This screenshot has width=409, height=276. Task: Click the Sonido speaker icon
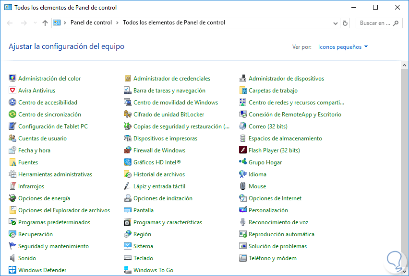tap(12, 258)
